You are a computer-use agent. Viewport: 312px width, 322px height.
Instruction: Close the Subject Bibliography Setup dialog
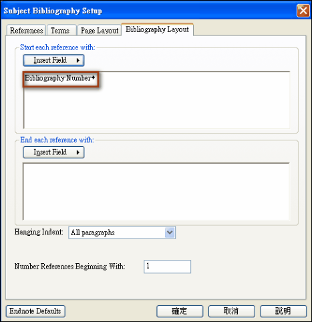coord(303,11)
